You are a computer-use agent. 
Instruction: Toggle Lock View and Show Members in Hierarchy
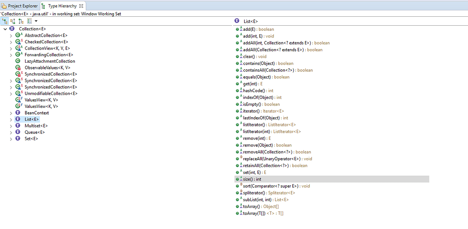[30, 21]
